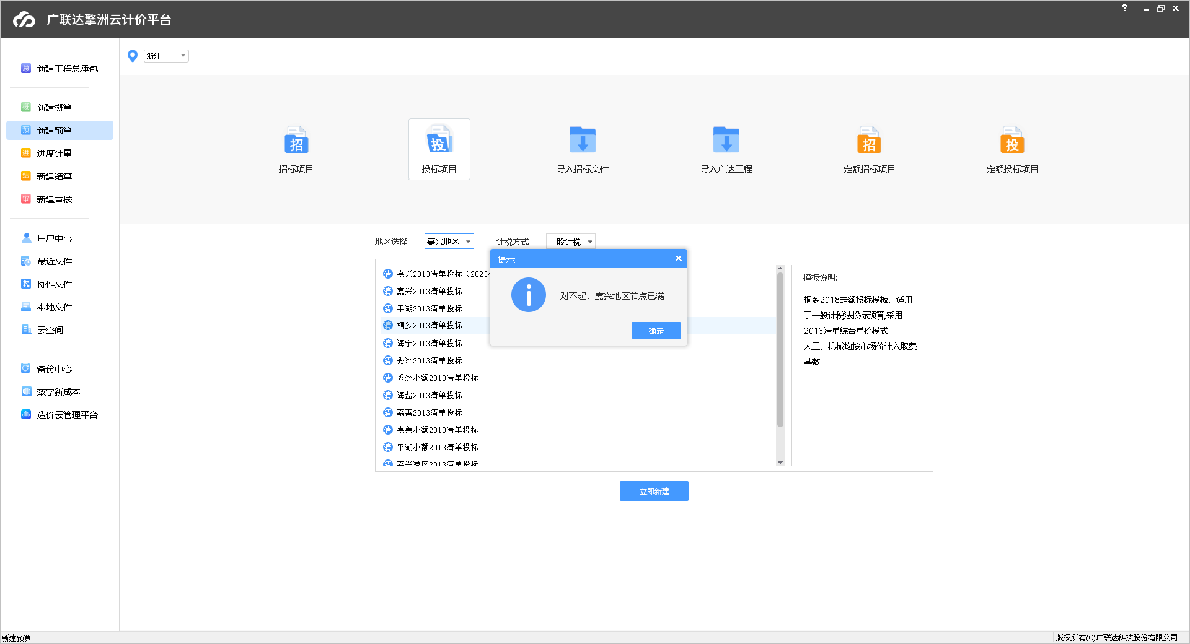
Task: Click the 本地文件 icon
Action: (26, 307)
